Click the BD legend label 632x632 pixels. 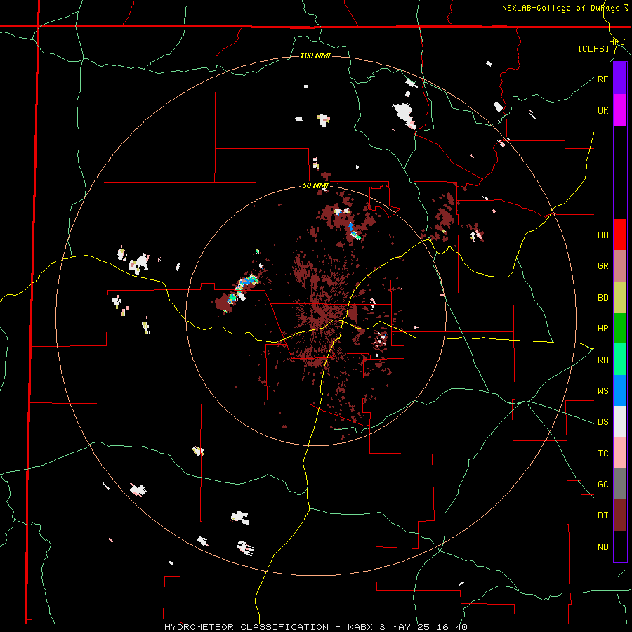603,298
